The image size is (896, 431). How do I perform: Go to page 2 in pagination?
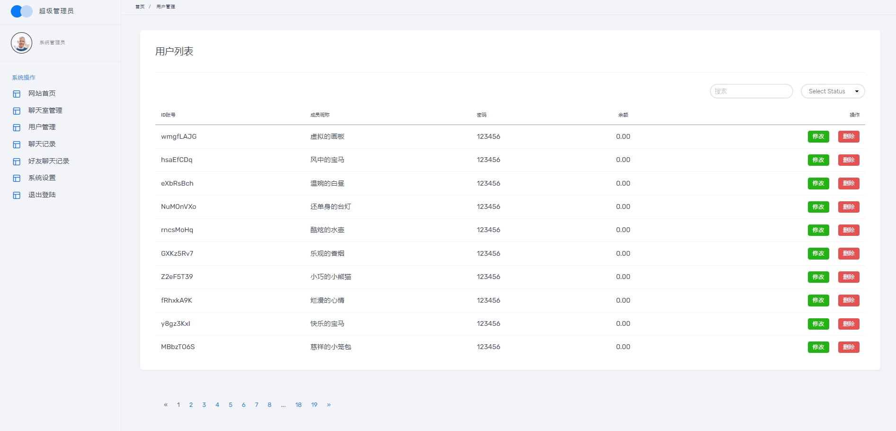pyautogui.click(x=191, y=405)
